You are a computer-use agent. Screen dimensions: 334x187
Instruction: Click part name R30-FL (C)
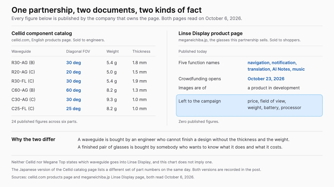click(23, 81)
